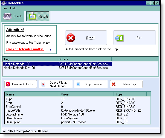Select the ImagePath registry value row

pyautogui.click(x=13, y=110)
